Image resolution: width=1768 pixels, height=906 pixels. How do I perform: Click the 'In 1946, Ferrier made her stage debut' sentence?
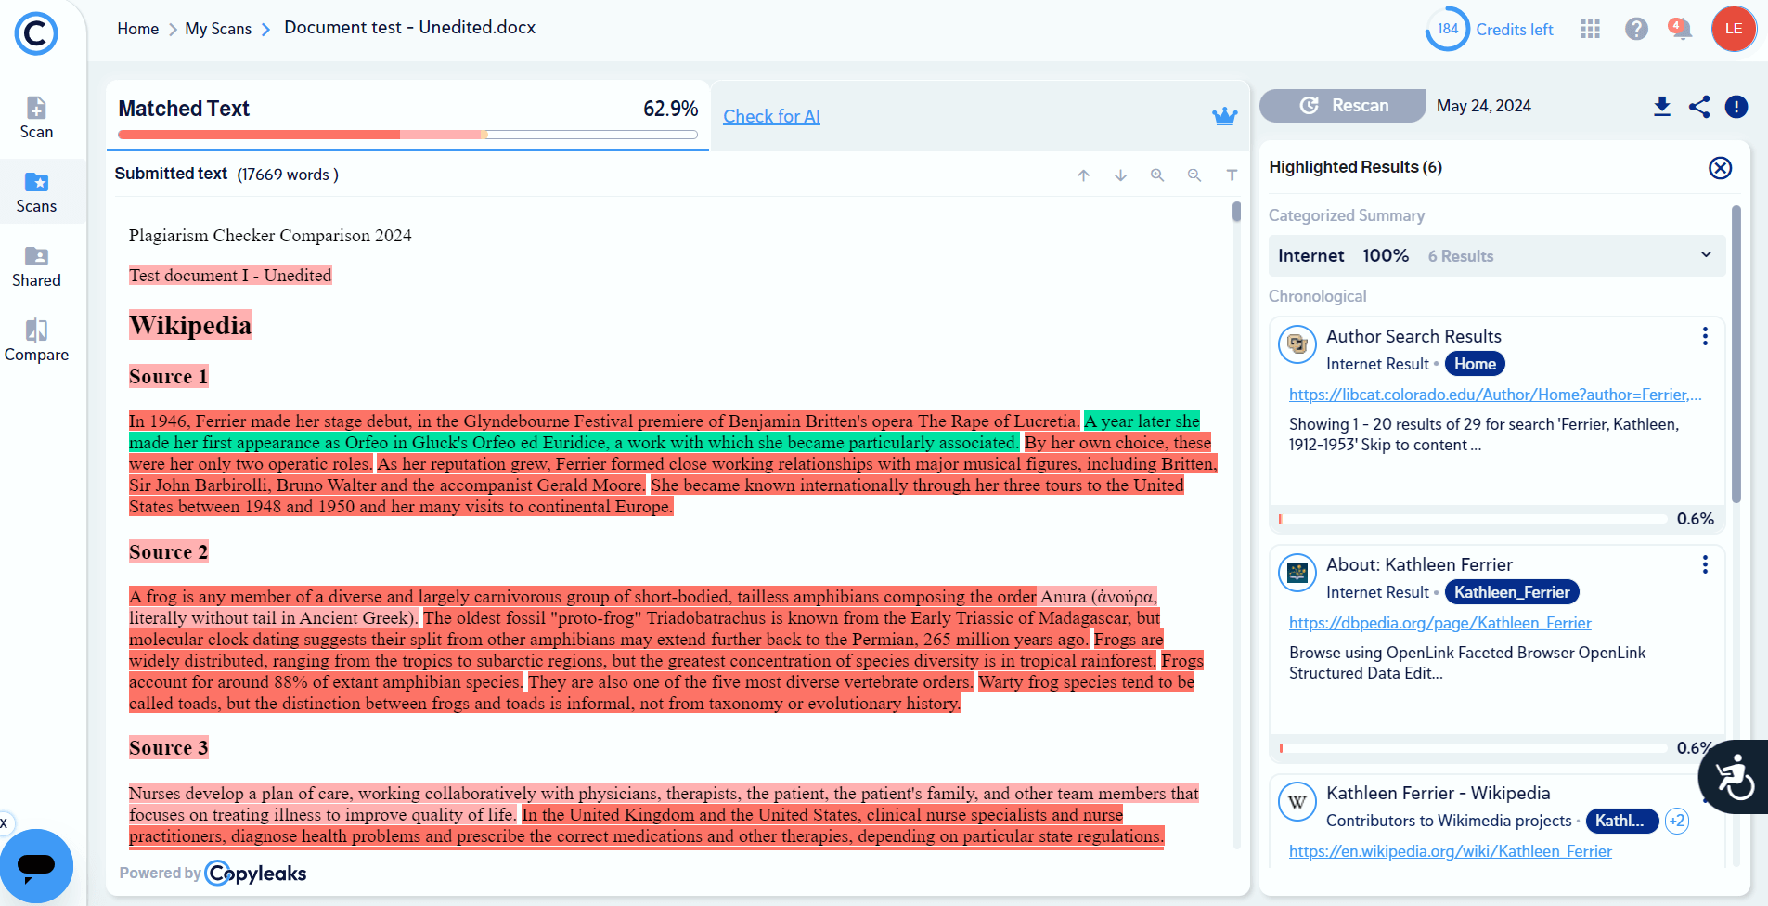[x=604, y=421]
